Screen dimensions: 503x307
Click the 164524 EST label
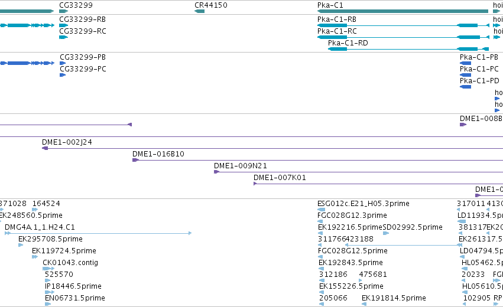point(46,204)
